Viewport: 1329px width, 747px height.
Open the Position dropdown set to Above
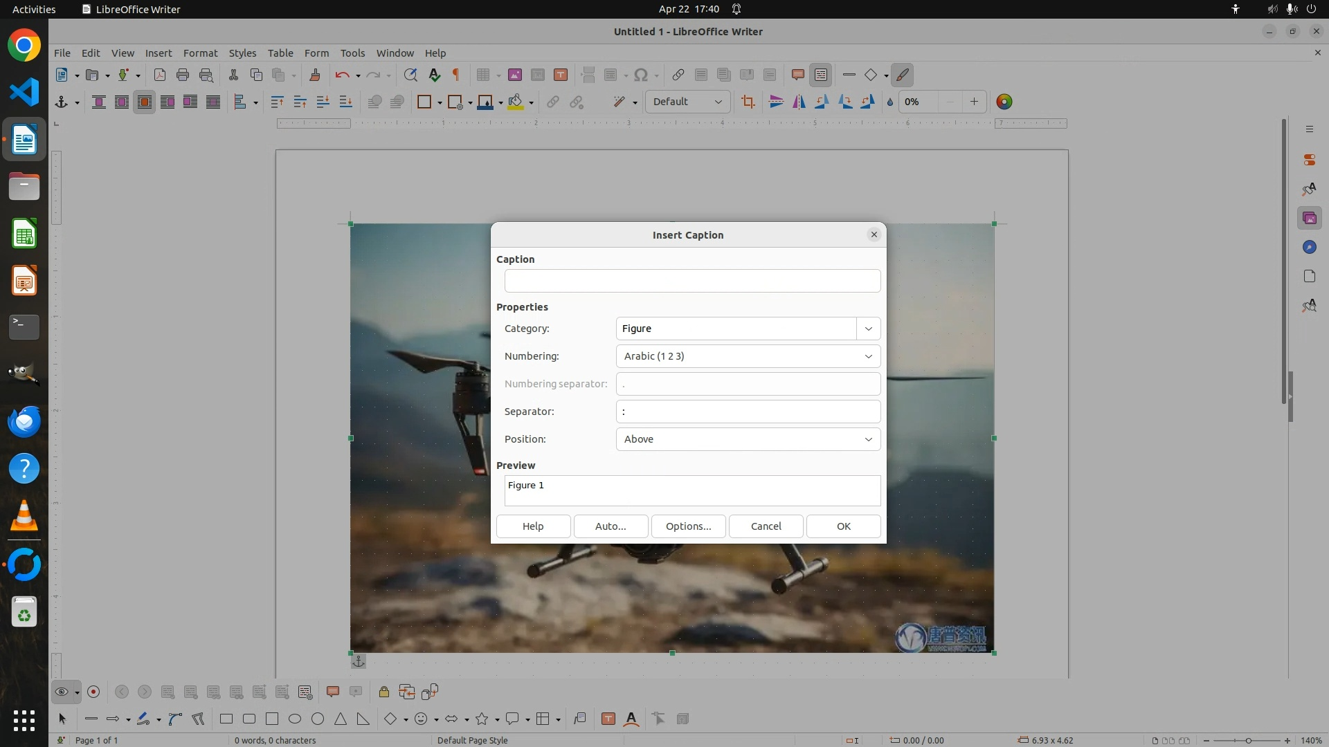pos(748,439)
